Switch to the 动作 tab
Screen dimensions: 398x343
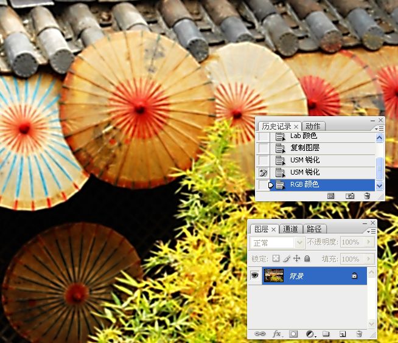(x=313, y=126)
